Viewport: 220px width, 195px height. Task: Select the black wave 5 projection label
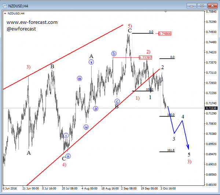[189, 155]
